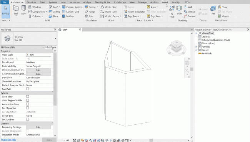Click the Properties panel vertical scrollbar
Screen dimensions: 250x142
click(55, 79)
